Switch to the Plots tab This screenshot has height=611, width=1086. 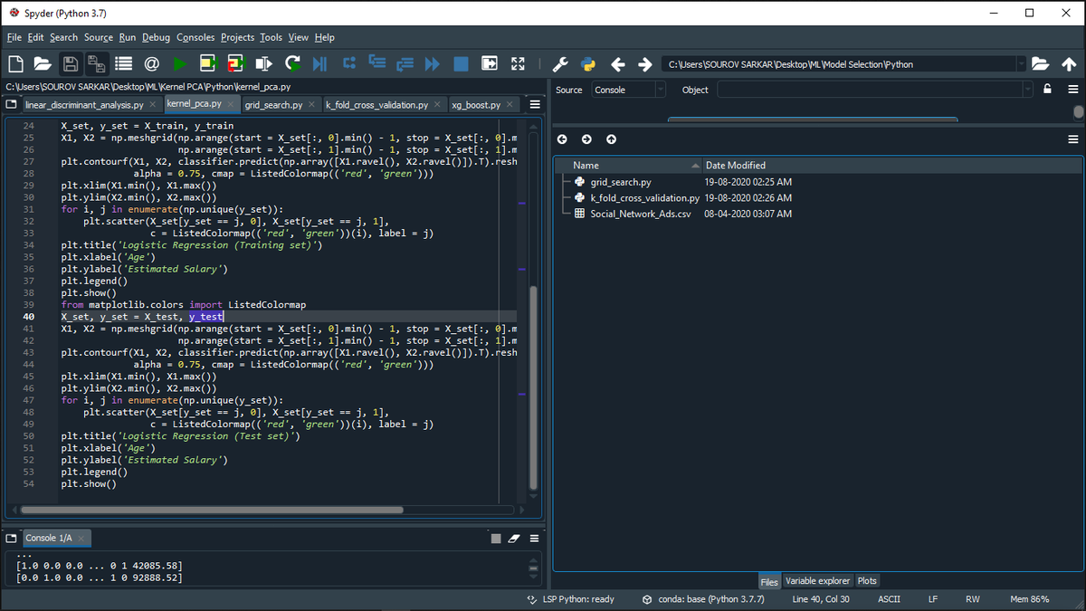click(x=867, y=581)
